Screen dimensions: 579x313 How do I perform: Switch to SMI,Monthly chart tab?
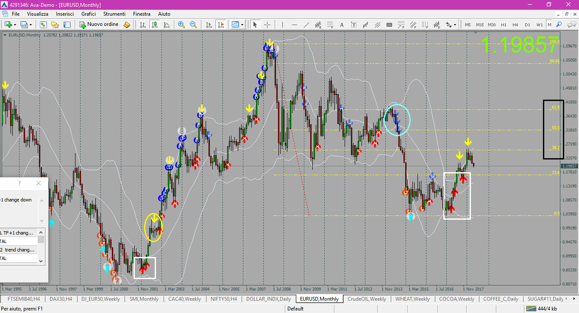click(x=144, y=299)
